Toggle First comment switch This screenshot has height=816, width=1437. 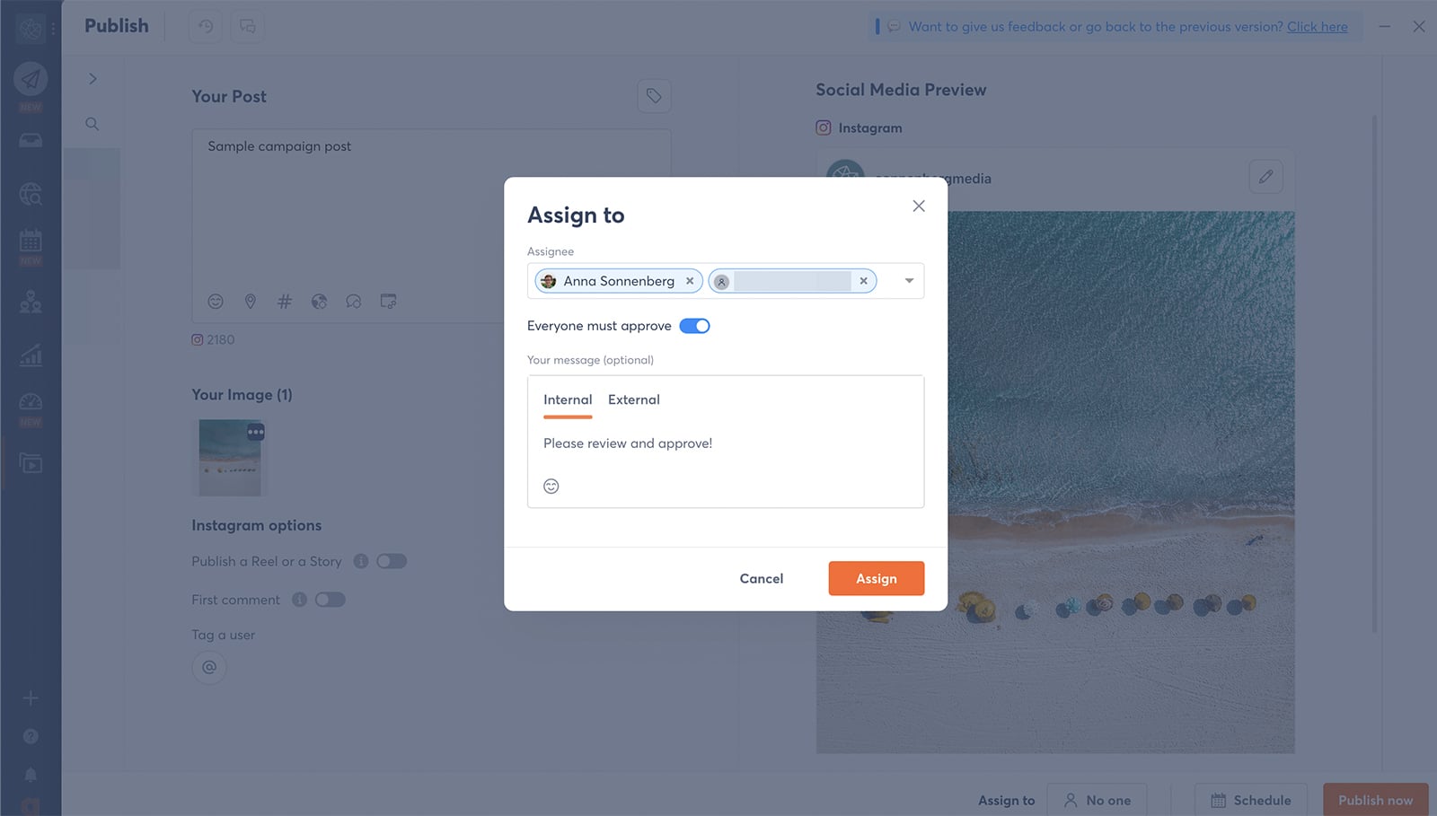pyautogui.click(x=330, y=600)
